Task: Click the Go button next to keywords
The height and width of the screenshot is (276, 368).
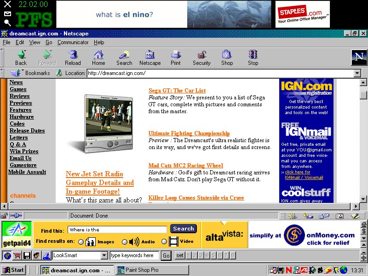Action: coord(166,255)
